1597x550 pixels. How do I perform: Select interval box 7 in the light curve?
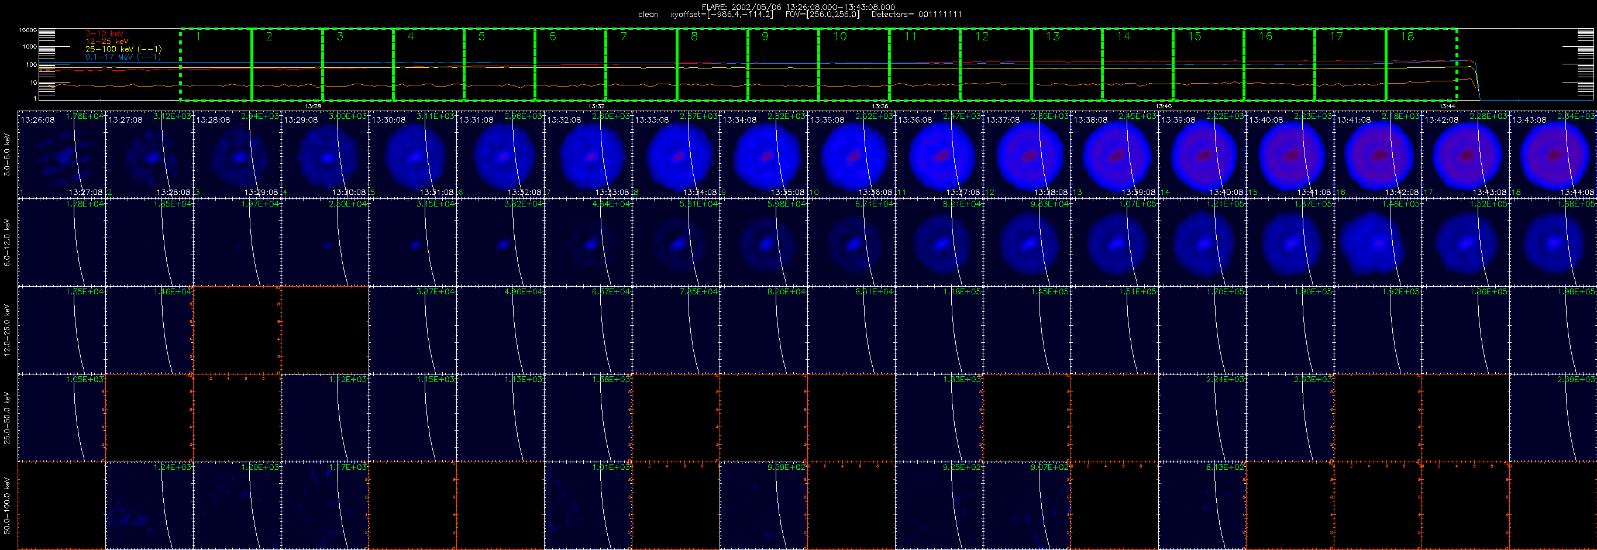(642, 64)
